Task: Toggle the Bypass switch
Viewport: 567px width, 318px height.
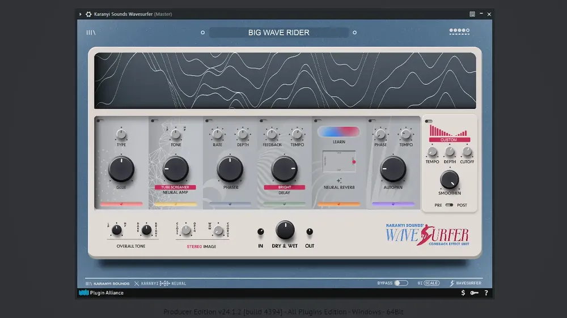Action: [401, 283]
